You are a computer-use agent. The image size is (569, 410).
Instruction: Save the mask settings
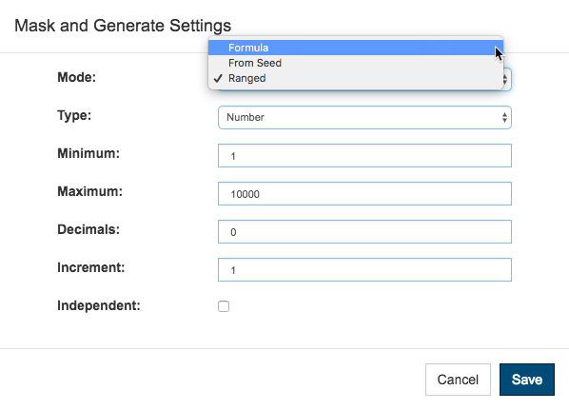[x=527, y=380]
